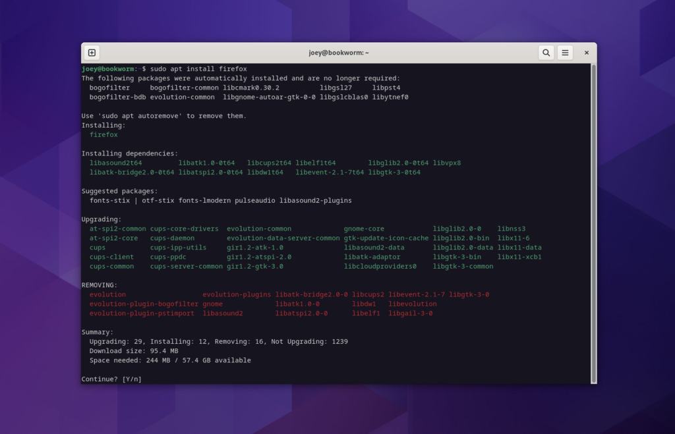
Task: Click the 'Suggested packages:' heading
Action: tap(120, 191)
